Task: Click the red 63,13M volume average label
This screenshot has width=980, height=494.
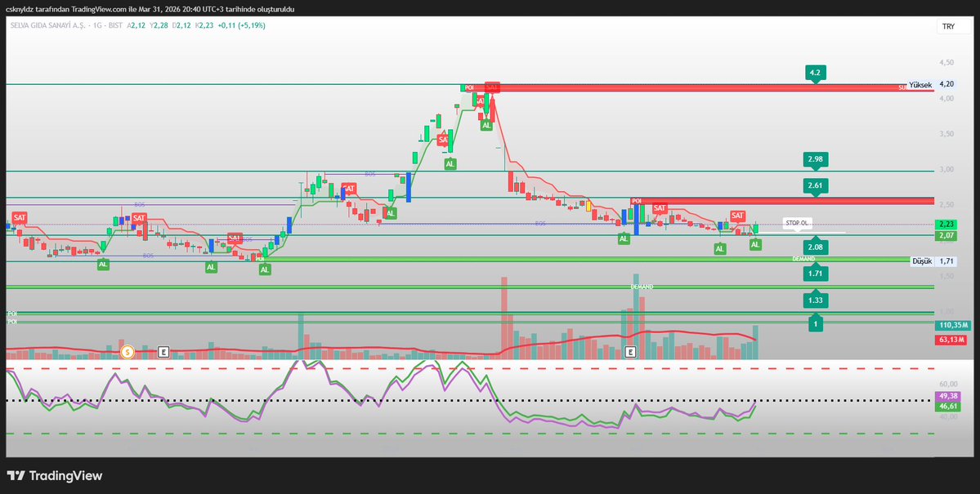Action: (x=951, y=340)
